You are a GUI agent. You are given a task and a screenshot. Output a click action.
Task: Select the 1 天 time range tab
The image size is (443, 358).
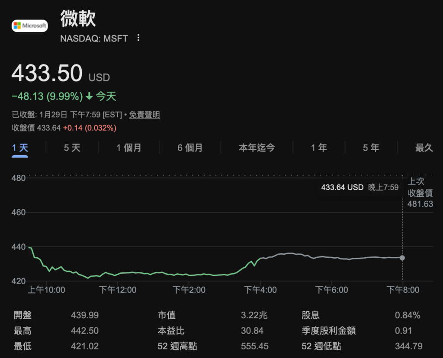point(20,148)
